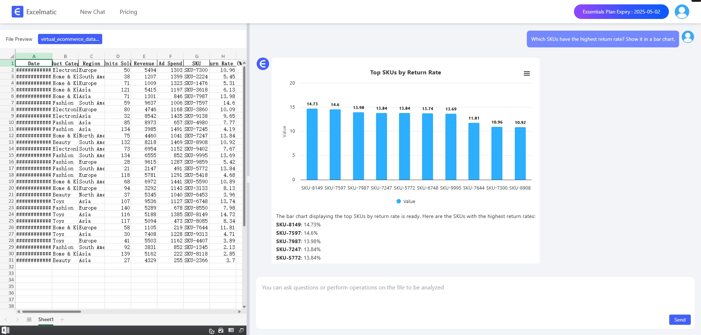701x335 pixels.
Task: Click the Excel icon in bottom bar
Action: (5, 330)
